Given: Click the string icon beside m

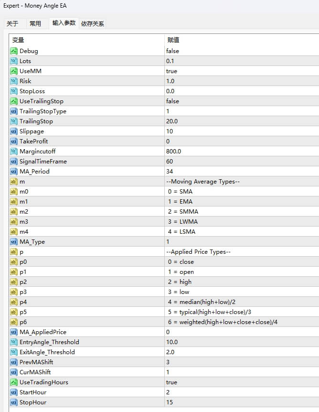Looking at the screenshot, I should tap(14, 181).
